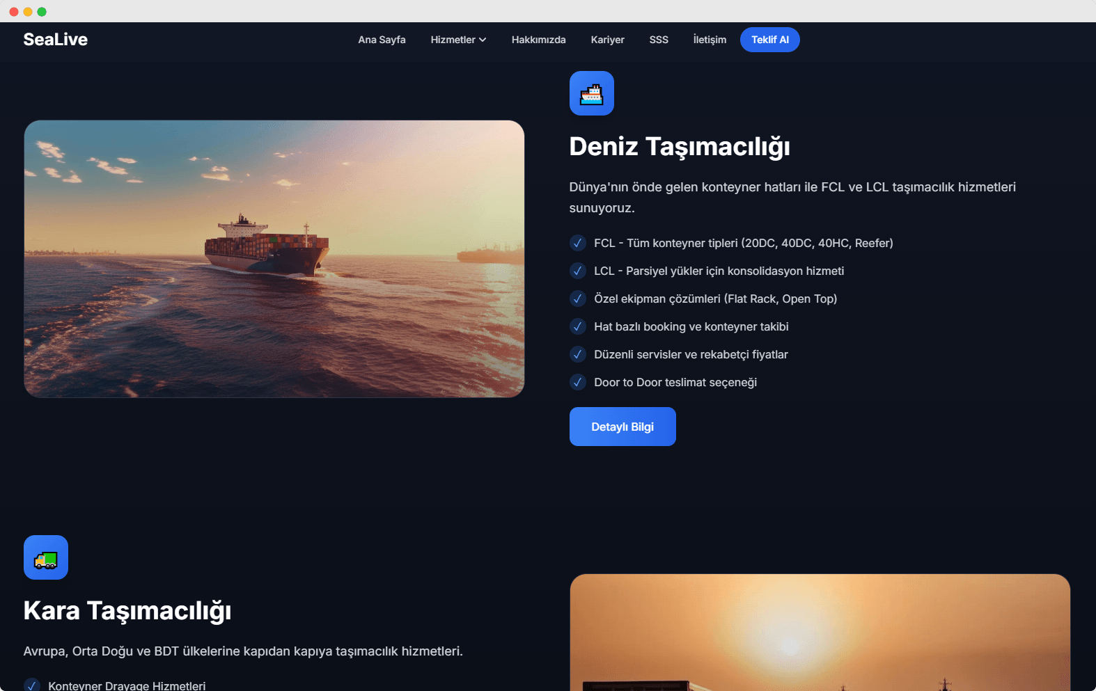Click the 'Avrupa, Orta Doğu ve BDT' description

coord(243,651)
